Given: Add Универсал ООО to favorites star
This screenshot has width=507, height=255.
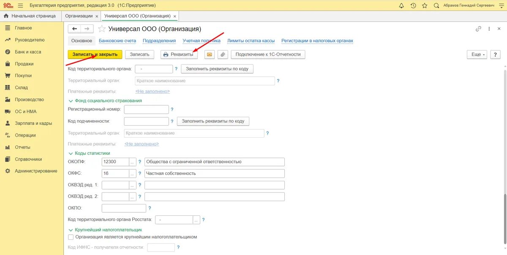Looking at the screenshot, I should point(101,29).
